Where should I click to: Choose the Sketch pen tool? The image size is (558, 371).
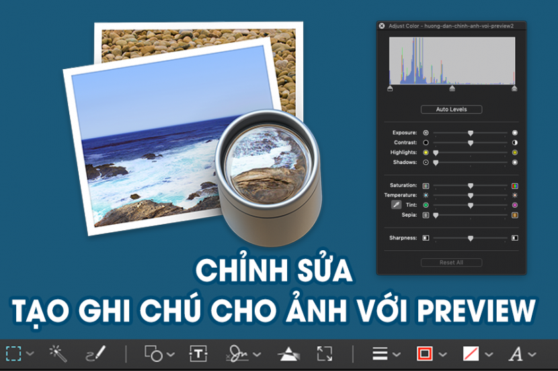[x=95, y=354]
